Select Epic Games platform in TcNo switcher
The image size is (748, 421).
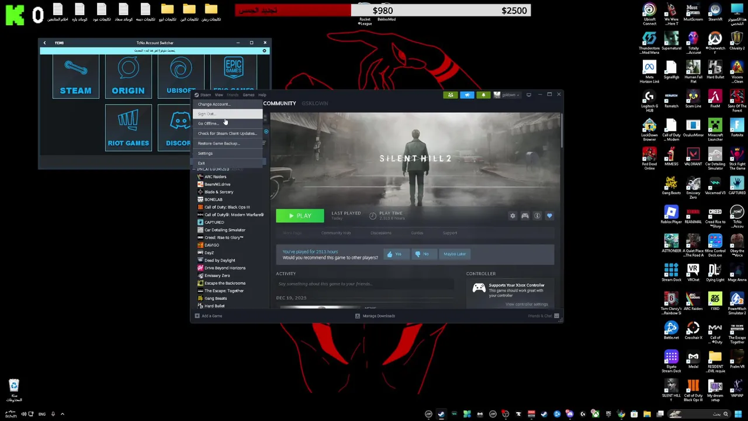[234, 73]
